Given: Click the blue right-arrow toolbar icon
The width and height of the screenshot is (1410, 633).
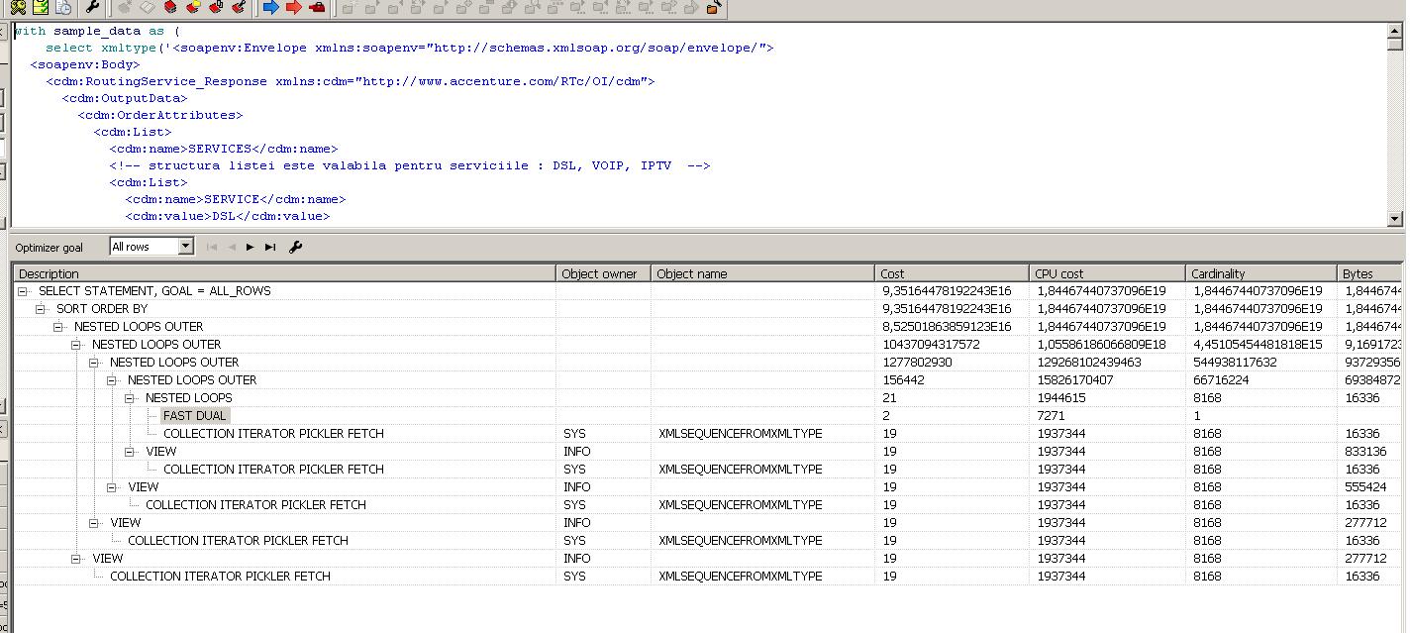Looking at the screenshot, I should tap(271, 7).
